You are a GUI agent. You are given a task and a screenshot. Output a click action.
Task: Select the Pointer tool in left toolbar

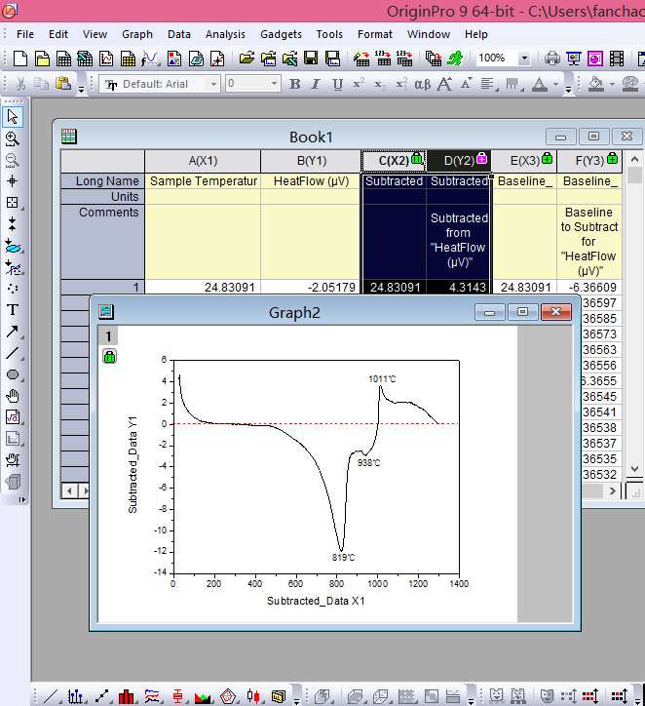tap(13, 117)
